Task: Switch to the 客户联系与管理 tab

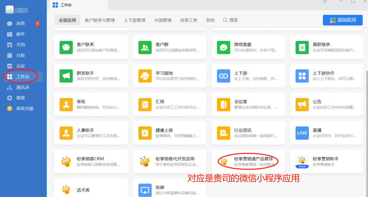Action: (100, 20)
